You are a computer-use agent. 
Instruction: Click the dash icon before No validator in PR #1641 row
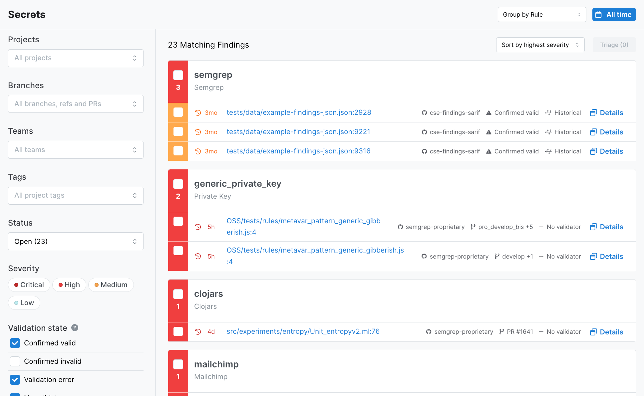pyautogui.click(x=541, y=332)
